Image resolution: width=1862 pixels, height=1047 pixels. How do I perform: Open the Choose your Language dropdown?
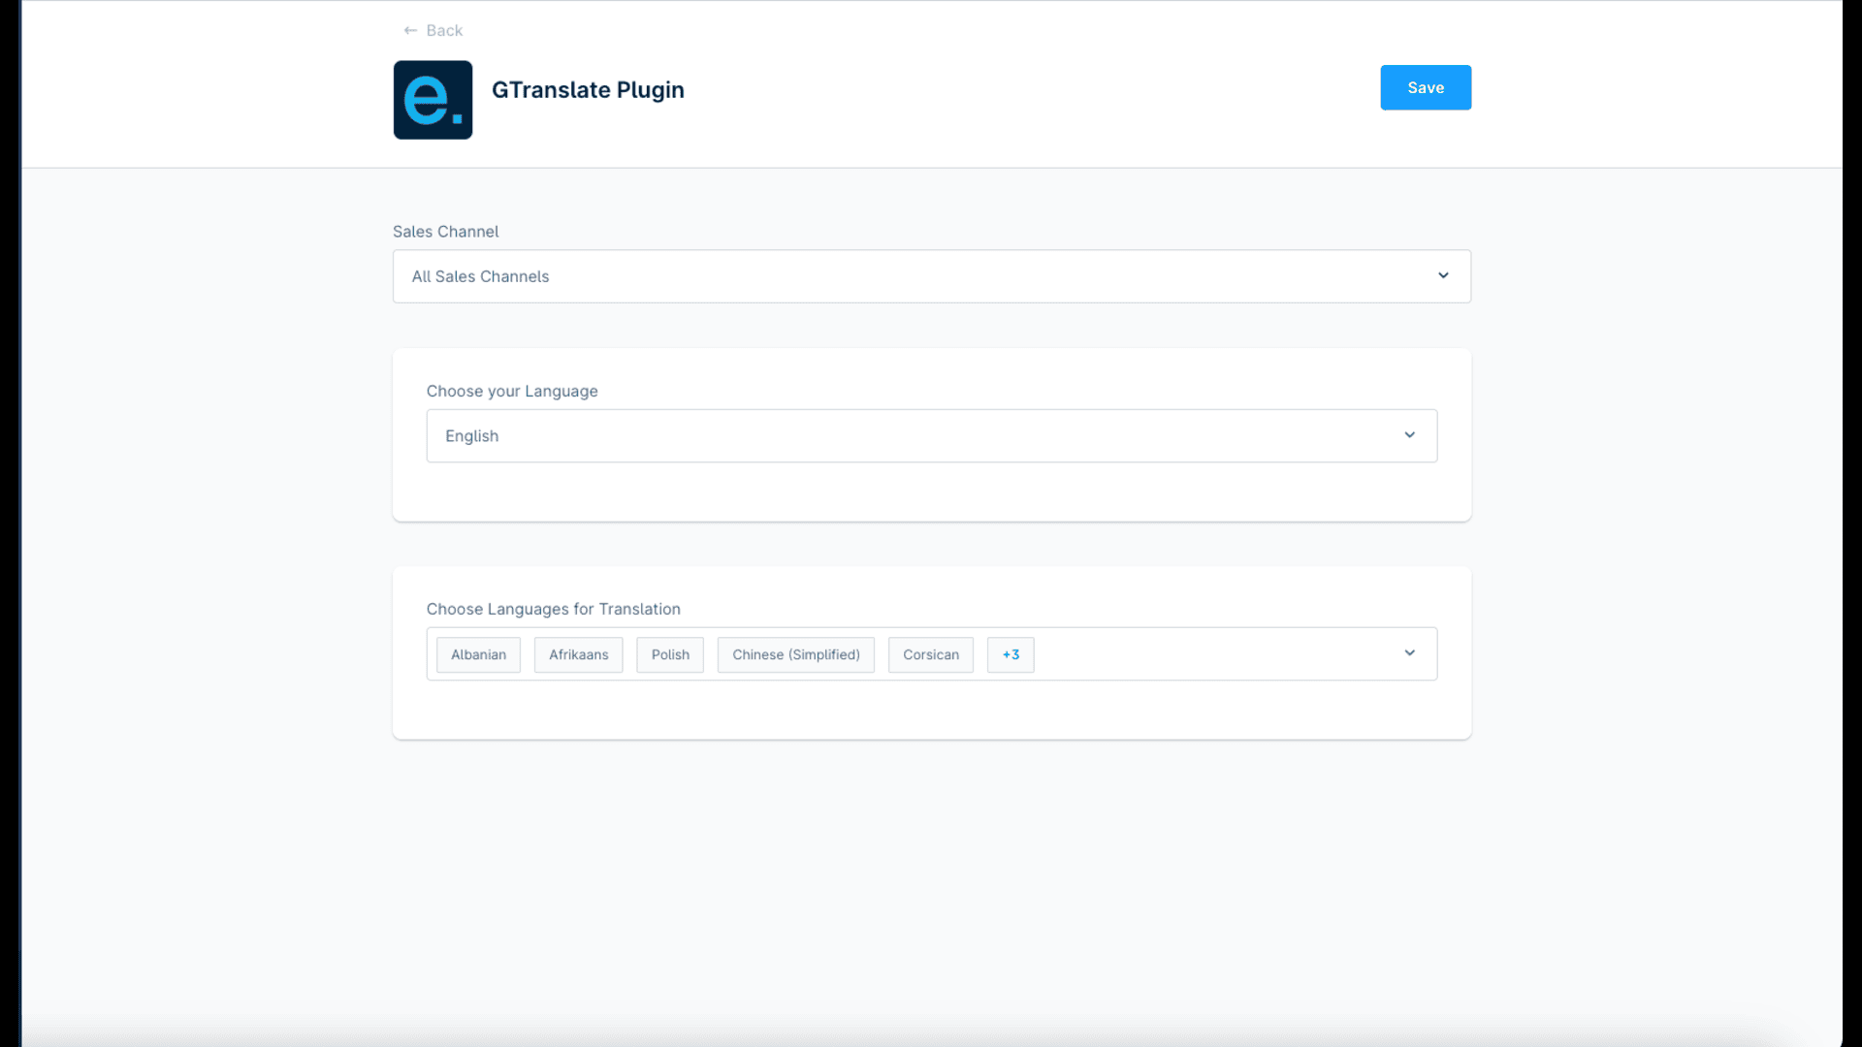[x=931, y=436]
